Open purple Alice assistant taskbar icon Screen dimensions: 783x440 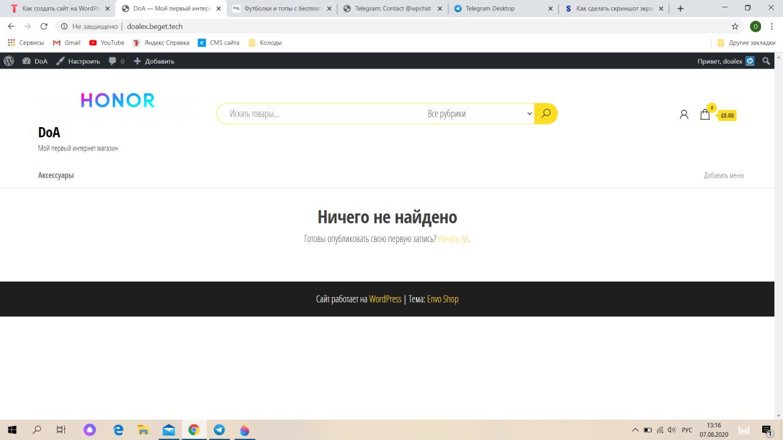pos(90,430)
